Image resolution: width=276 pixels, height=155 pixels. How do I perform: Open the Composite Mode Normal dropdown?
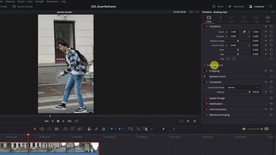click(243, 87)
